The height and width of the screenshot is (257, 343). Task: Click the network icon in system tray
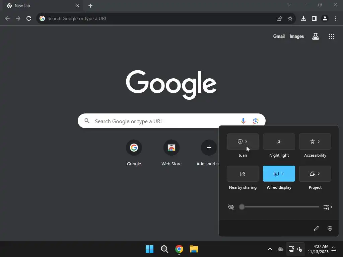tap(291, 249)
